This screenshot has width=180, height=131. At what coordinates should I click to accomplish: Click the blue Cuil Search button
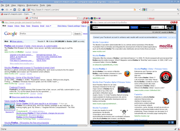click(x=134, y=27)
